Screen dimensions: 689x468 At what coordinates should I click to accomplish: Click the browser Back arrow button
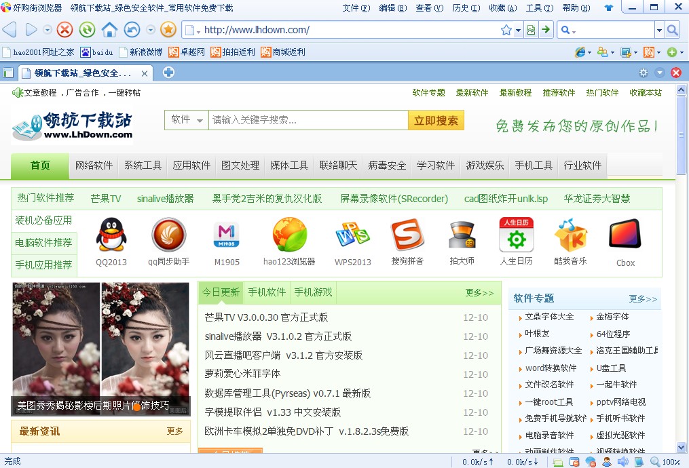[x=10, y=30]
